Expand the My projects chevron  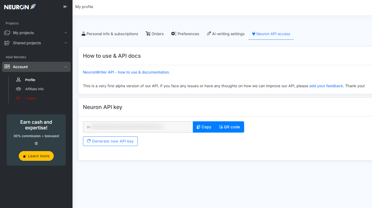click(66, 33)
